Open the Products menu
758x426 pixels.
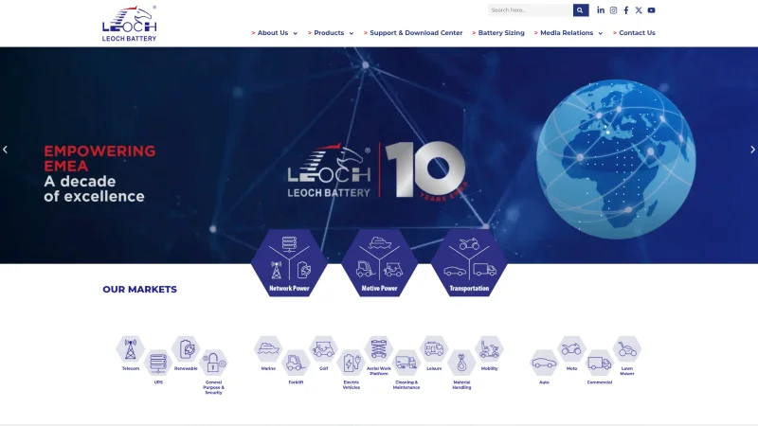(x=329, y=33)
